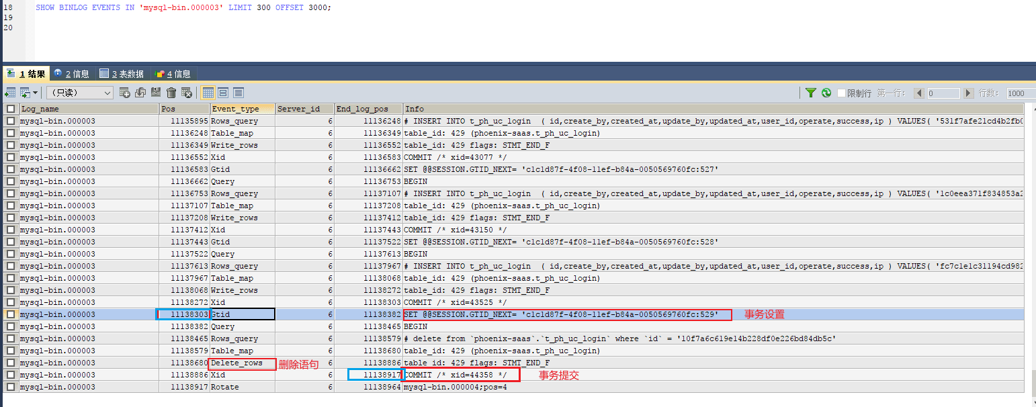Select the delete from t_ph_uc_login info cell

(x=714, y=338)
